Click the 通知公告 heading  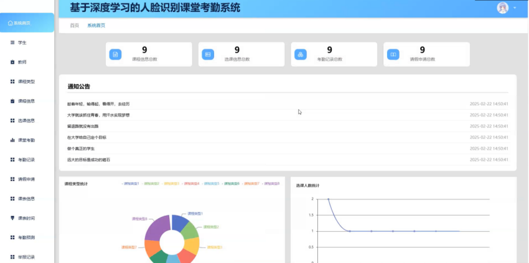pyautogui.click(x=79, y=87)
